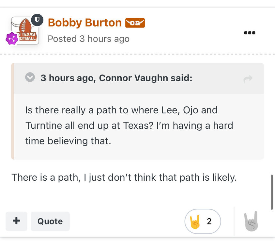This screenshot has width=275, height=245.
Task: Click the yellow hook 'em reaction emoji
Action: tap(195, 221)
